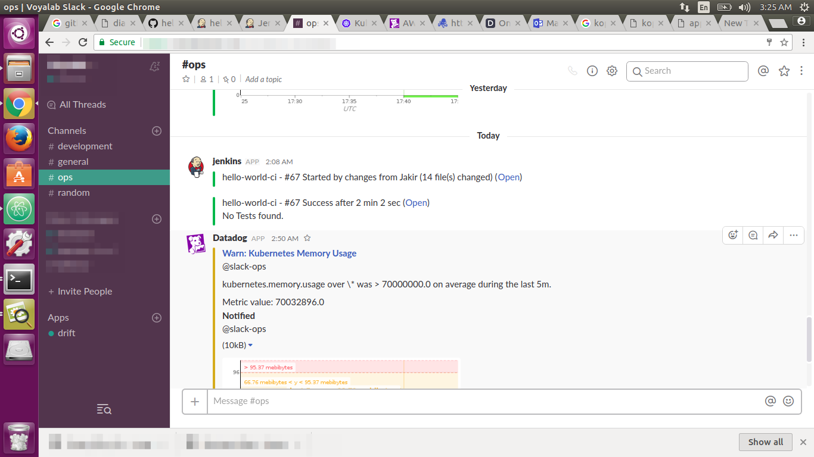Open volume indicator in top panel
This screenshot has height=457, width=814.
tap(744, 7)
